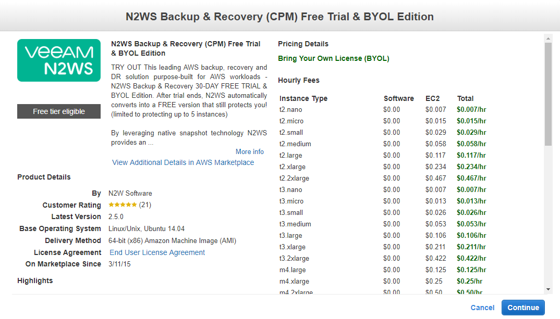
Task: Click the Total column header
Action: (465, 98)
